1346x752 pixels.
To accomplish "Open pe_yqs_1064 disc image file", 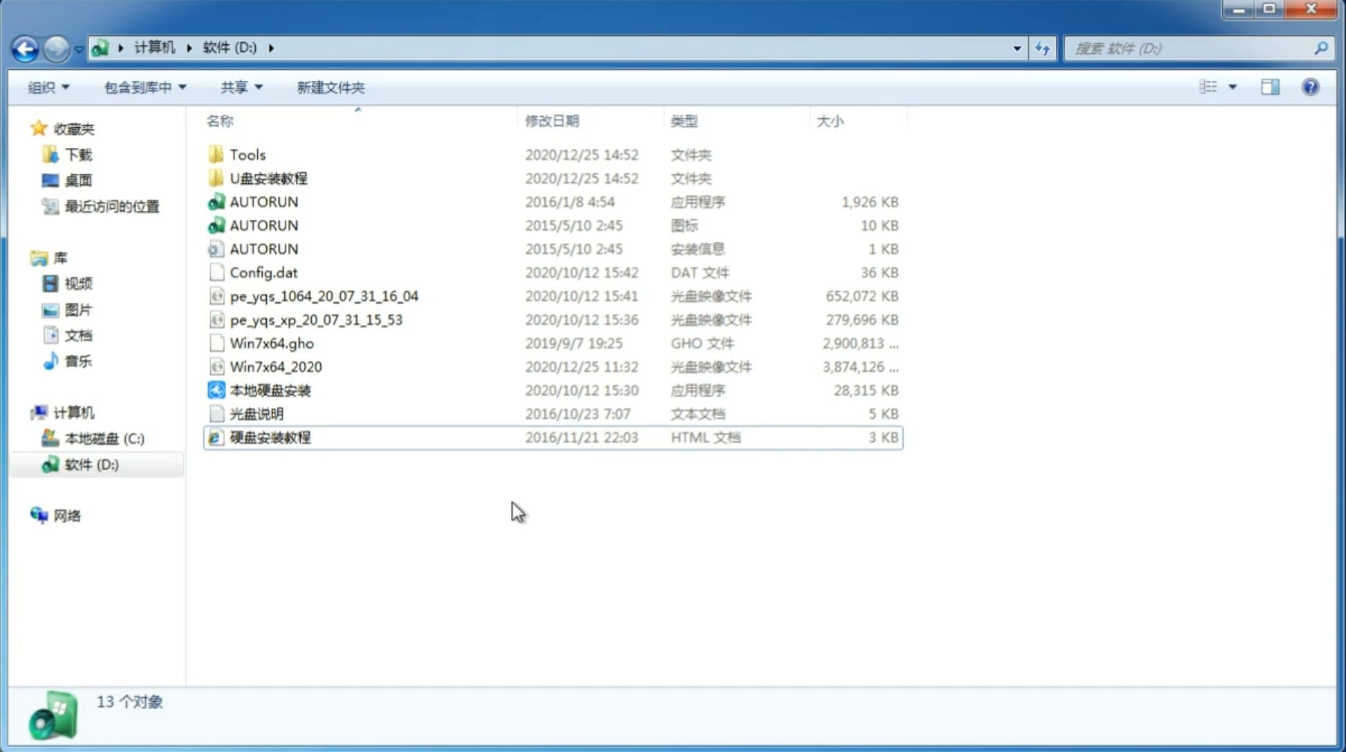I will [x=324, y=296].
